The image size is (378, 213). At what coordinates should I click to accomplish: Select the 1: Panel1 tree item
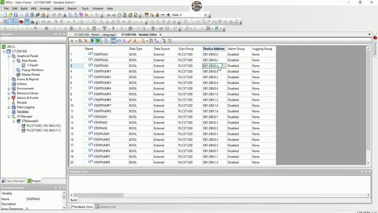[32, 65]
